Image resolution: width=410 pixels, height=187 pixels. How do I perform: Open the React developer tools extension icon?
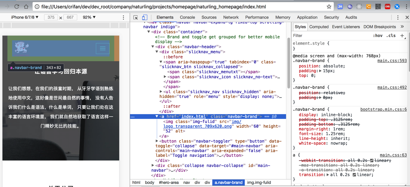(x=359, y=6)
